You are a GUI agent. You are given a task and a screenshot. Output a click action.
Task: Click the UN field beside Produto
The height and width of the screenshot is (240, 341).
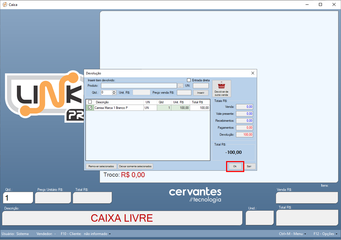[201, 86]
